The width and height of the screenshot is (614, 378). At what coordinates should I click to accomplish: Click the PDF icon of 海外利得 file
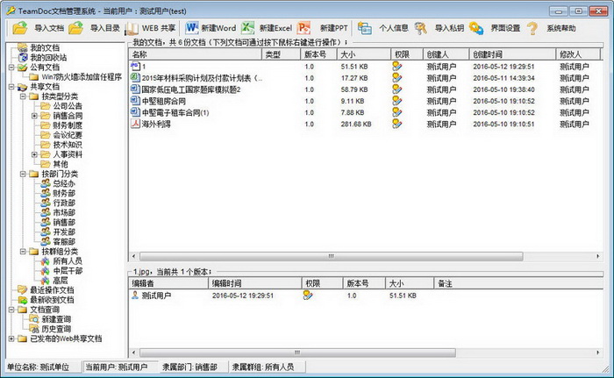pos(135,124)
